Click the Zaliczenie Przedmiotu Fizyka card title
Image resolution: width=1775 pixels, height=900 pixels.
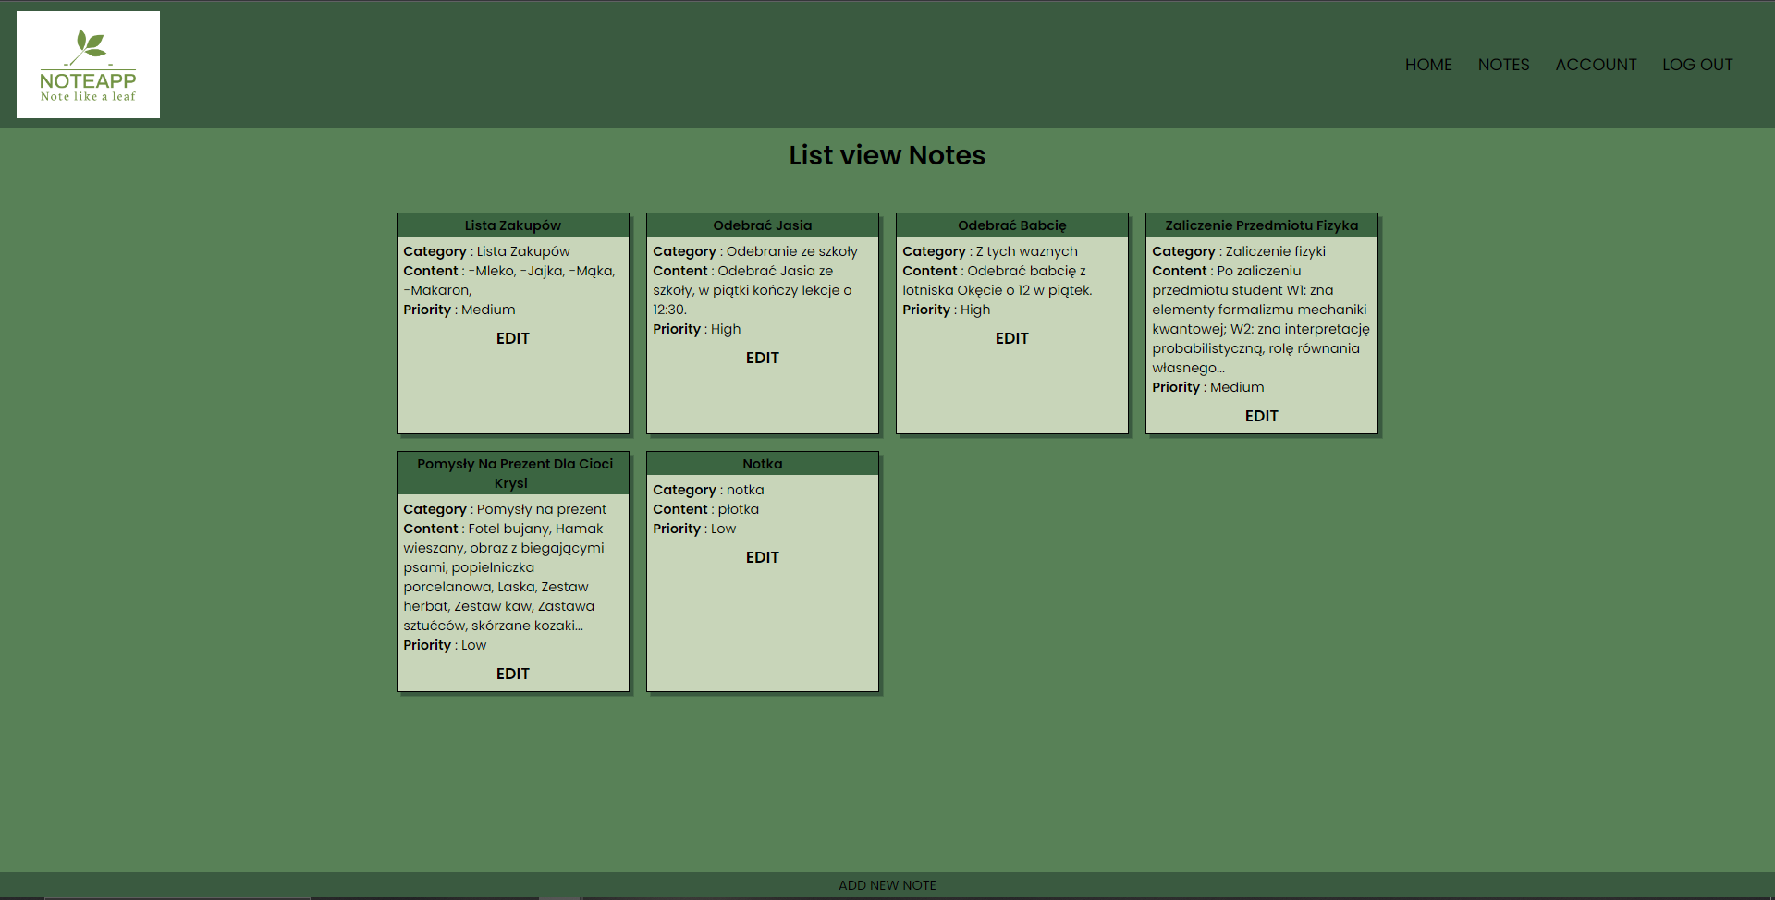coord(1261,225)
